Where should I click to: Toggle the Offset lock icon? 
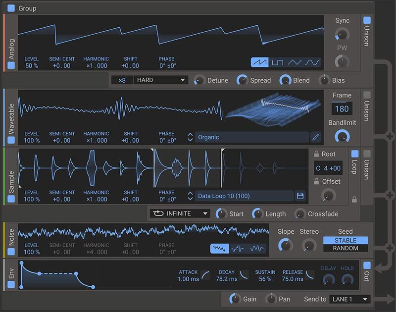[317, 182]
